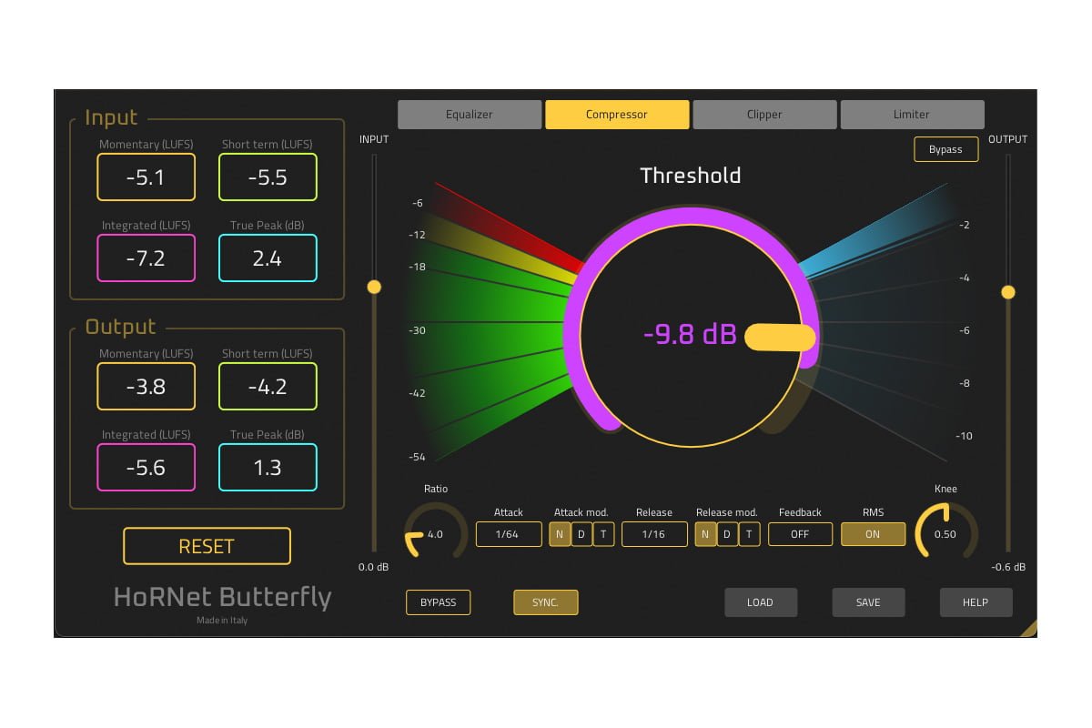The image size is (1092, 728).
Task: Click the large Threshold knob handle
Action: pos(780,337)
